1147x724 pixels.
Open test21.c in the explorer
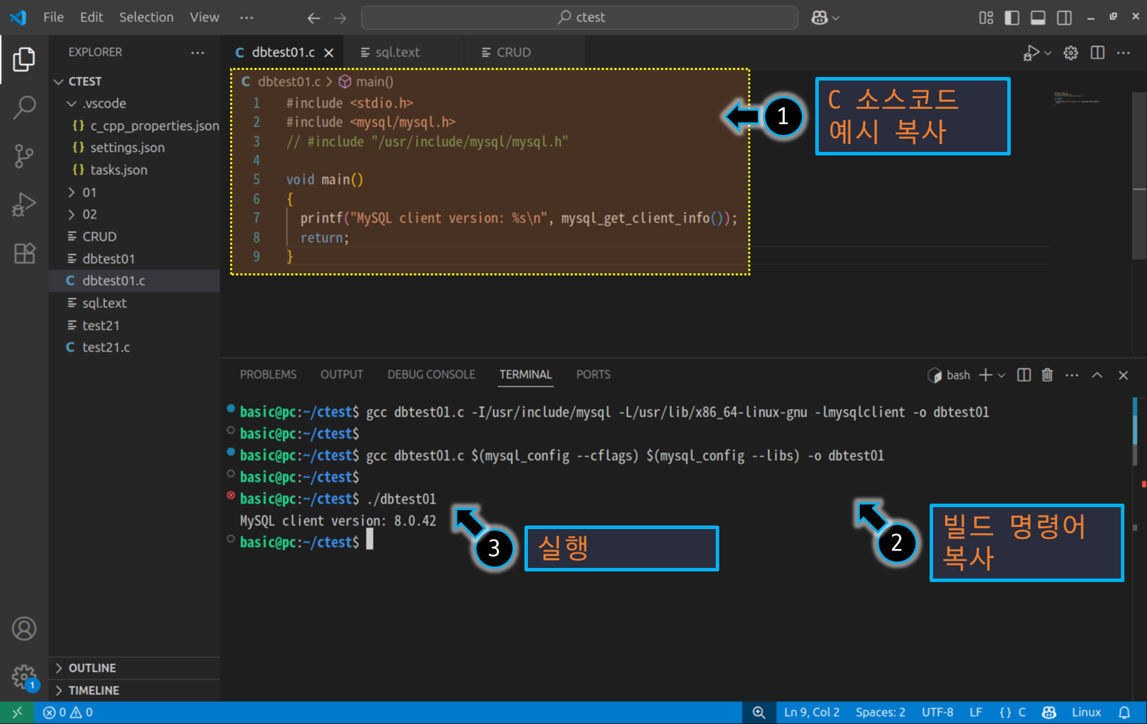pyautogui.click(x=134, y=348)
